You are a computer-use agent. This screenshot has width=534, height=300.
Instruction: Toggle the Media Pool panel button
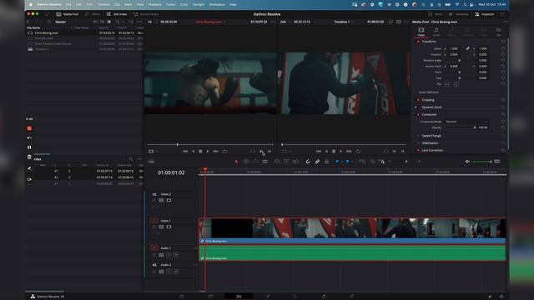(67, 14)
